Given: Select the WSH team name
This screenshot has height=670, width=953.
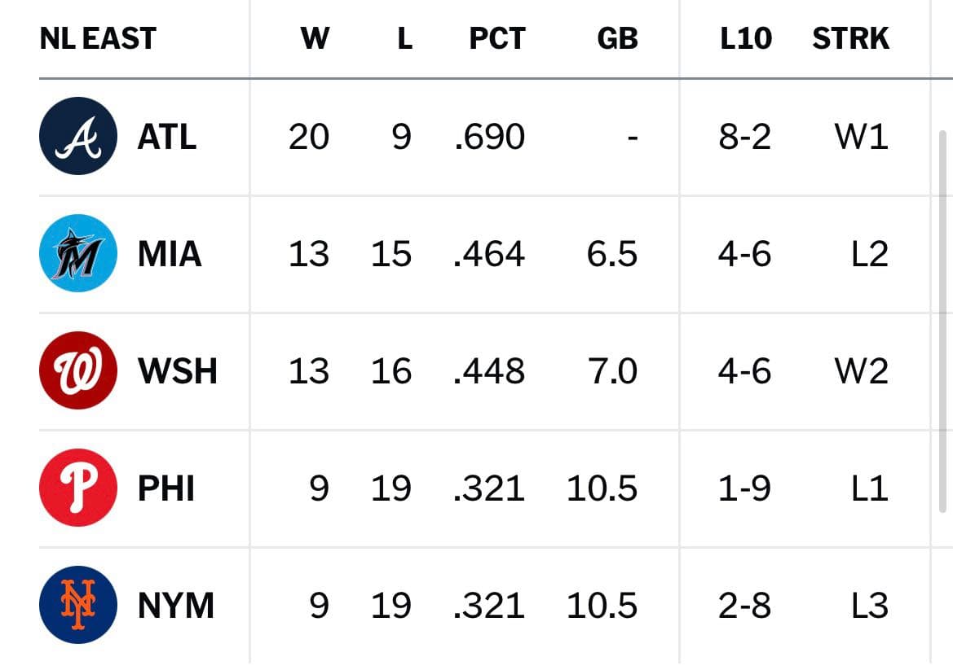Looking at the screenshot, I should 178,370.
